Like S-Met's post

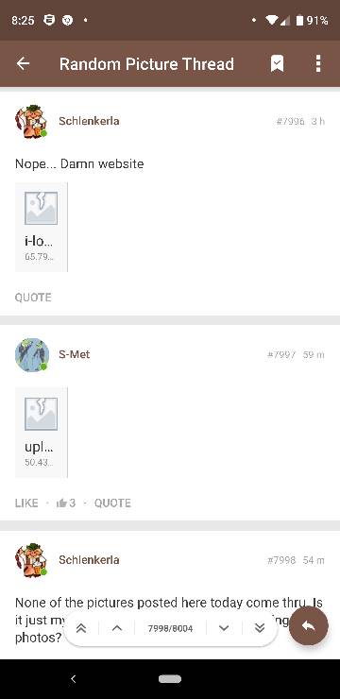pyautogui.click(x=26, y=503)
